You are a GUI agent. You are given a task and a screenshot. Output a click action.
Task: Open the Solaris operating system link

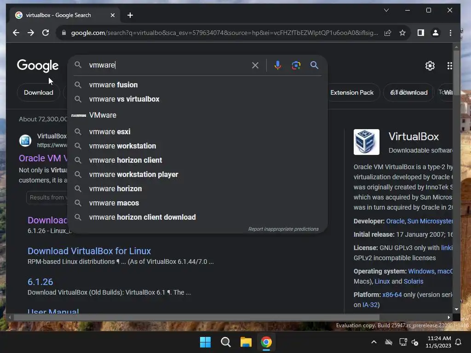click(x=414, y=282)
